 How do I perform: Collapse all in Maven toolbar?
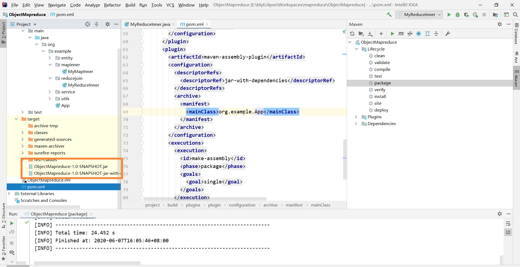click(x=436, y=34)
